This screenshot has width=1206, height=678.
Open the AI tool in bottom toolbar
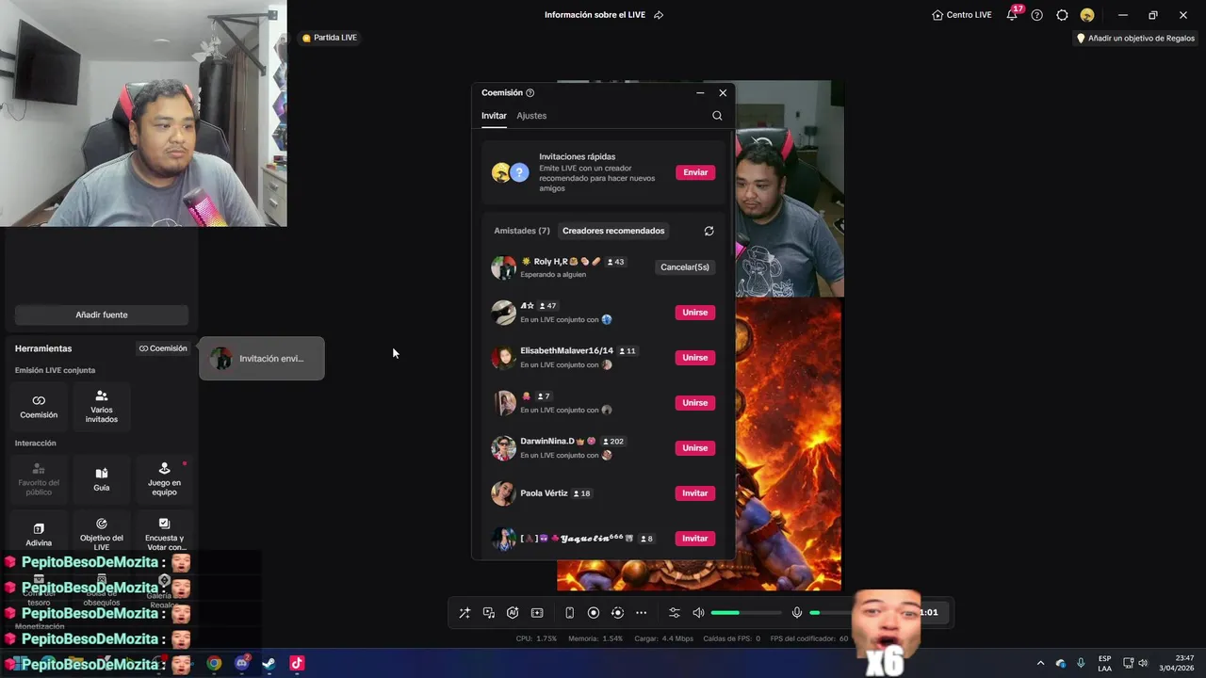[513, 613]
